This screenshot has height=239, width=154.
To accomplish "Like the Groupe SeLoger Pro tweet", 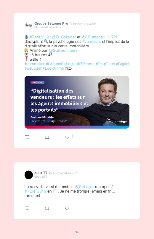I will [67, 137].
